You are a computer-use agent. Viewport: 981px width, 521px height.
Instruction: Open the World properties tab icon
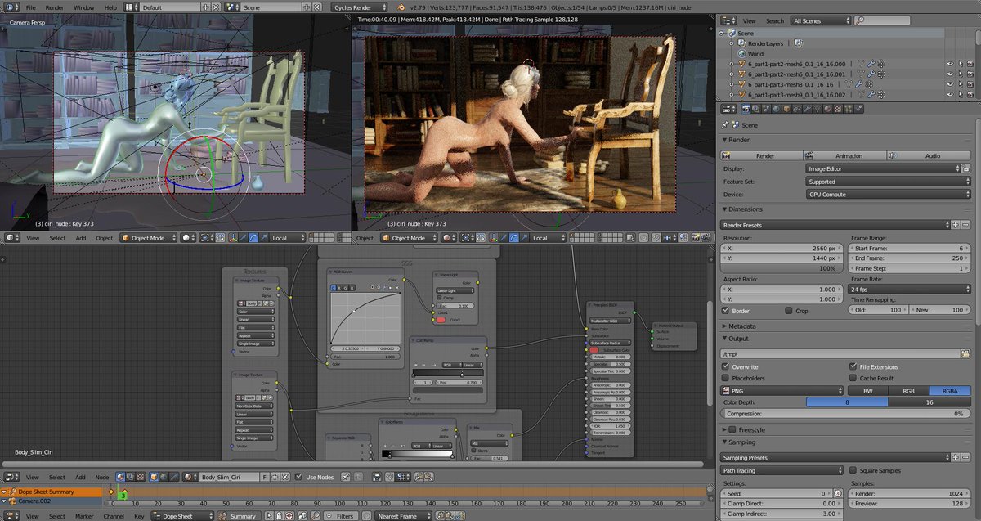pos(776,109)
